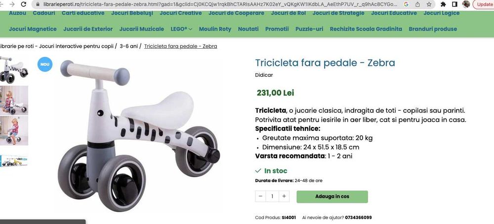Open the Promotii menu item
The width and height of the screenshot is (494, 224).
[277, 29]
